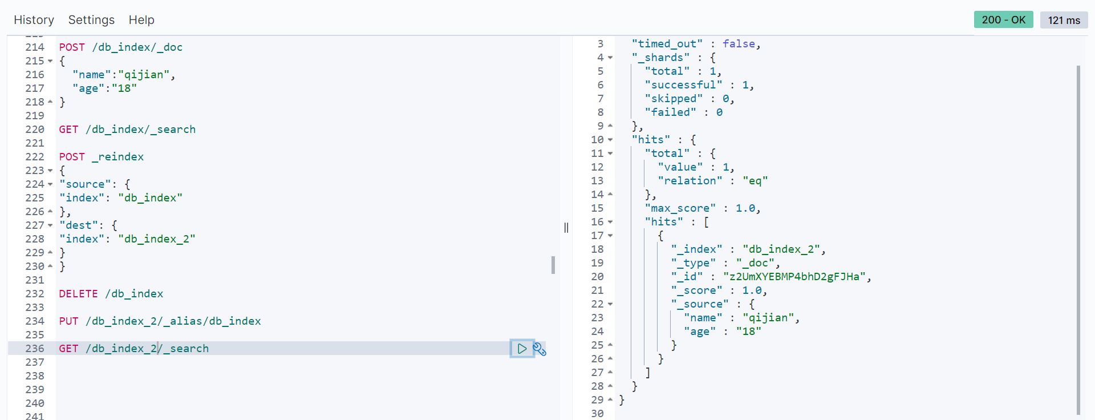Click the PUT /db_index_2/_alias/db_index line
This screenshot has width=1095, height=420.
pos(160,321)
